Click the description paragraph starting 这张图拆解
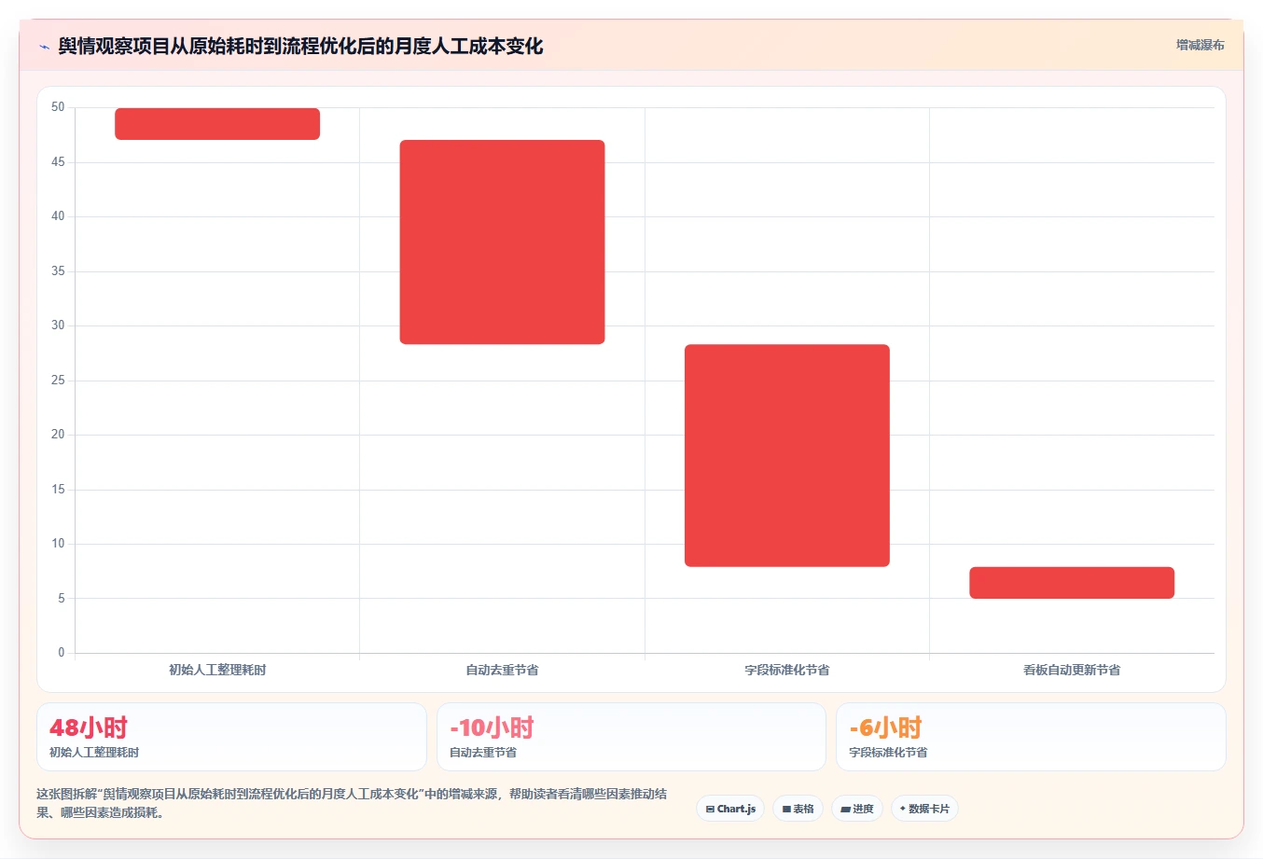Image resolution: width=1263 pixels, height=859 pixels. click(x=352, y=803)
